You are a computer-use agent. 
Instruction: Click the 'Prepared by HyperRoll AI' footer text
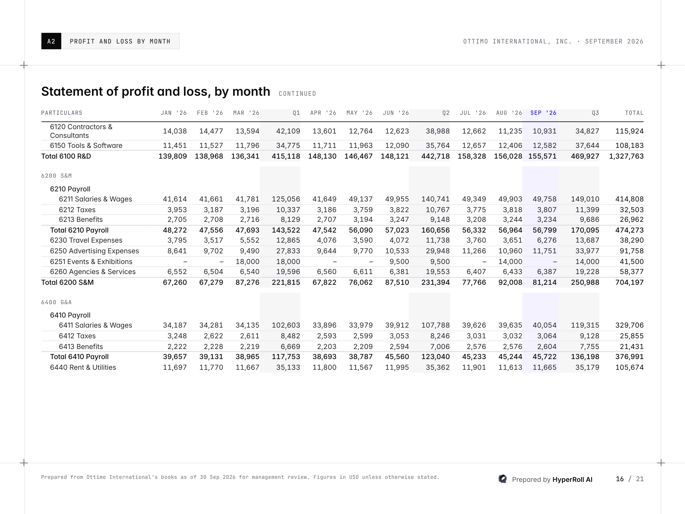pyautogui.click(x=552, y=480)
